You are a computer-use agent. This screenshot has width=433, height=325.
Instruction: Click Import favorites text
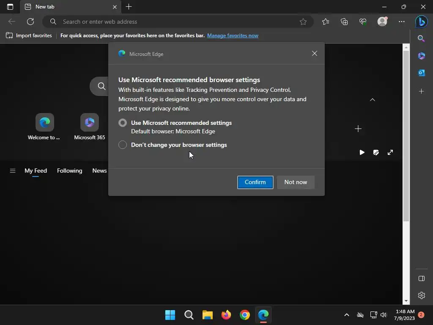[34, 36]
